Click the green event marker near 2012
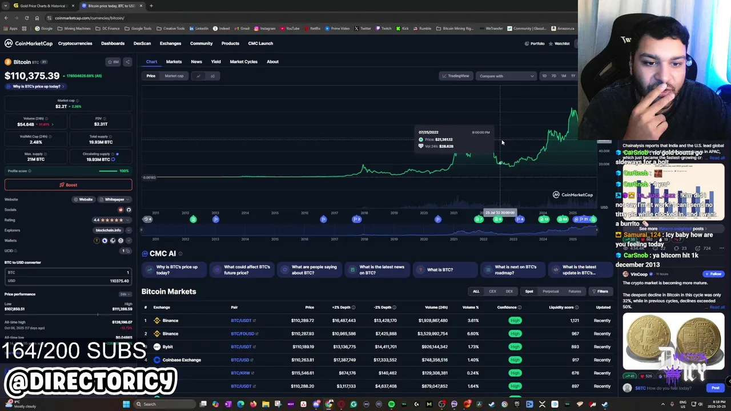The height and width of the screenshot is (411, 731). pos(193,219)
